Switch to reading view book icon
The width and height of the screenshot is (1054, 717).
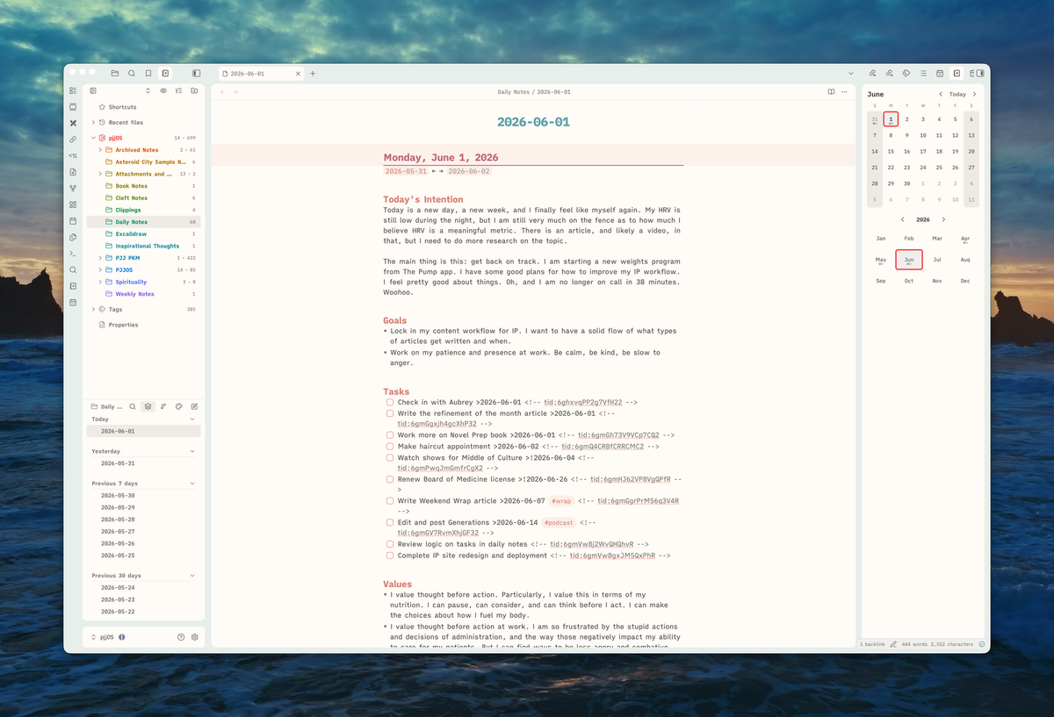click(x=831, y=91)
